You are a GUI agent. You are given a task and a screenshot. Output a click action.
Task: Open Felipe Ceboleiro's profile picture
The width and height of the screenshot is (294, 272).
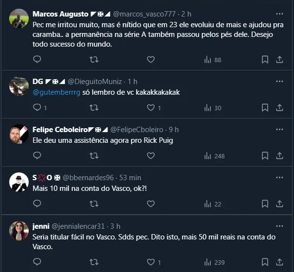[x=19, y=134]
